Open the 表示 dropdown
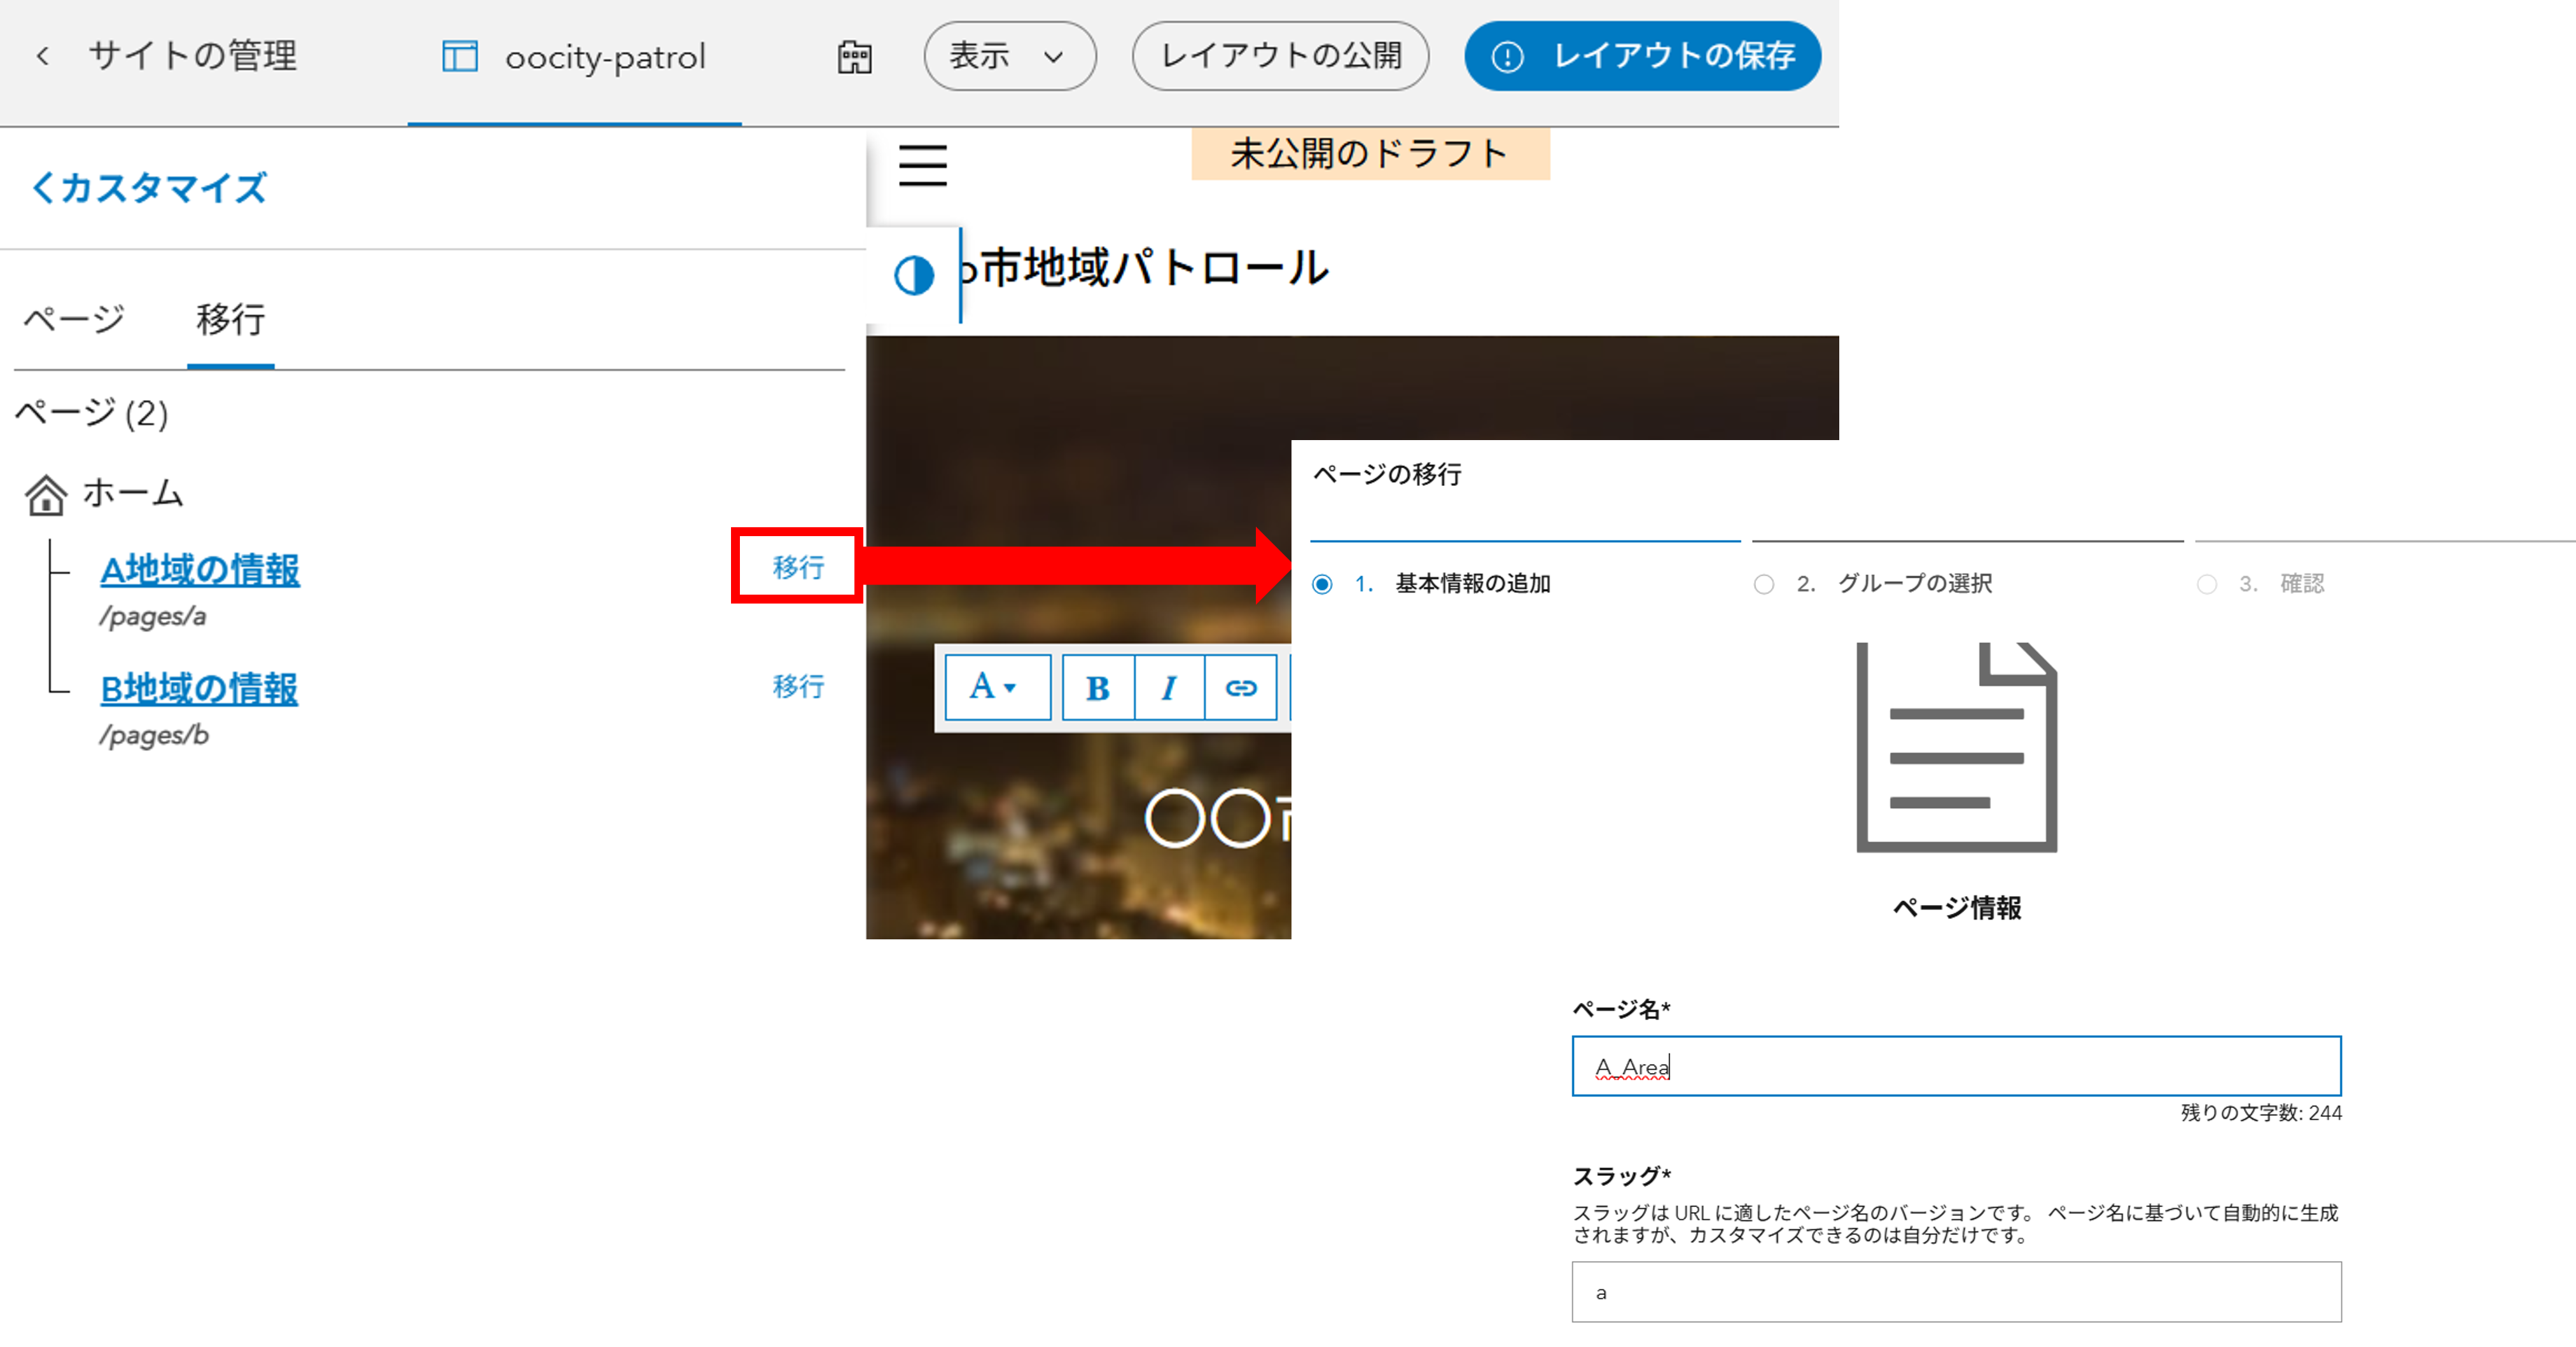 (1009, 56)
